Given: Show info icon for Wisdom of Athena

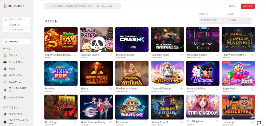Looking at the screenshot, I should [x=146, y=88].
